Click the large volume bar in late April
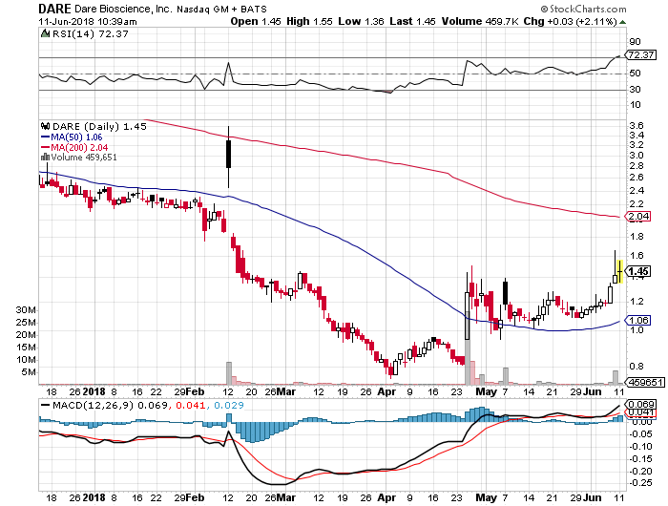Screen dimensions: 668x506 click(x=468, y=348)
